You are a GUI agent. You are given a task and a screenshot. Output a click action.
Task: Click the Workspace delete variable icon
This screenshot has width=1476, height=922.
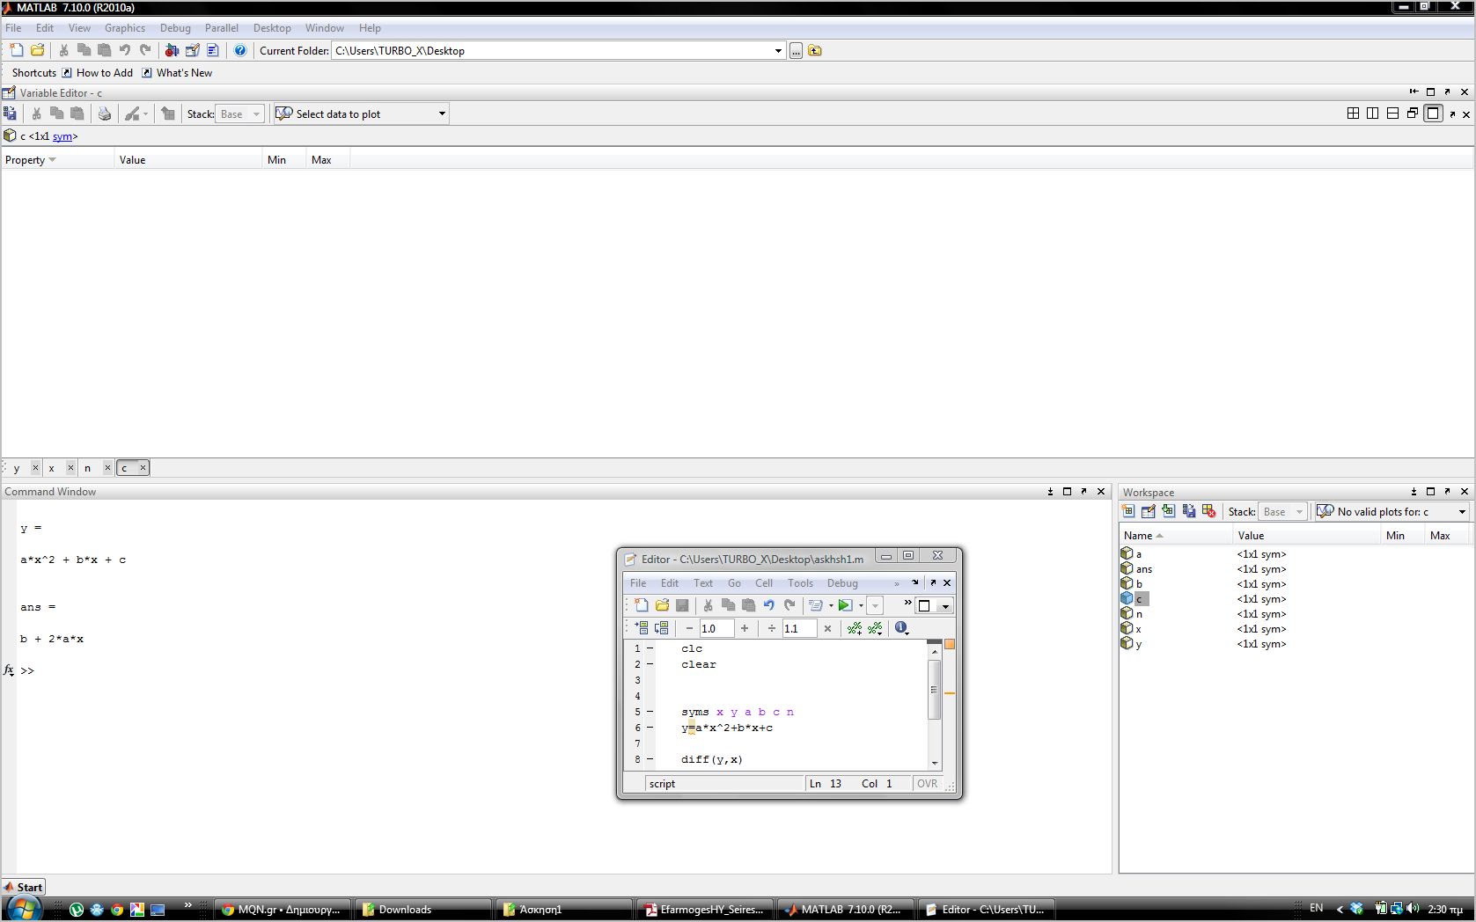1209,511
